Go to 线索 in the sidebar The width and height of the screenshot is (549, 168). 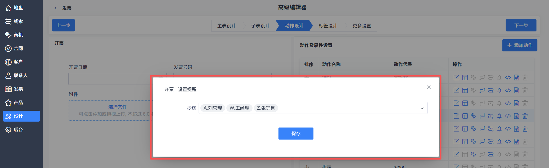tap(8, 21)
